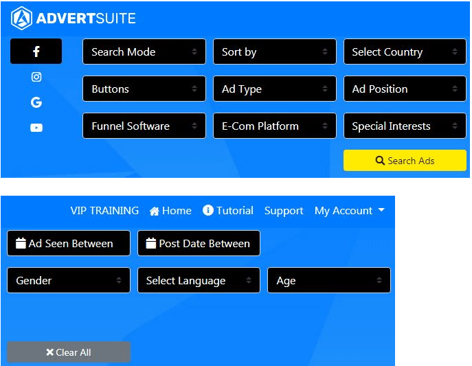Viewport: 472px width, 366px height.
Task: Open the Gender dropdown
Action: [69, 280]
